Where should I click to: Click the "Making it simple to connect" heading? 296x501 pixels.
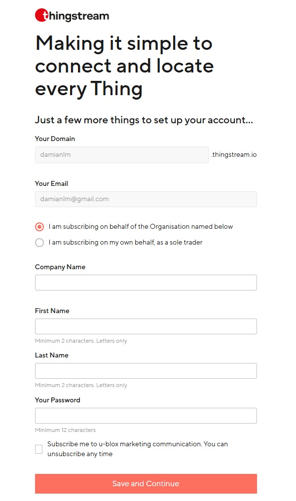tap(124, 66)
